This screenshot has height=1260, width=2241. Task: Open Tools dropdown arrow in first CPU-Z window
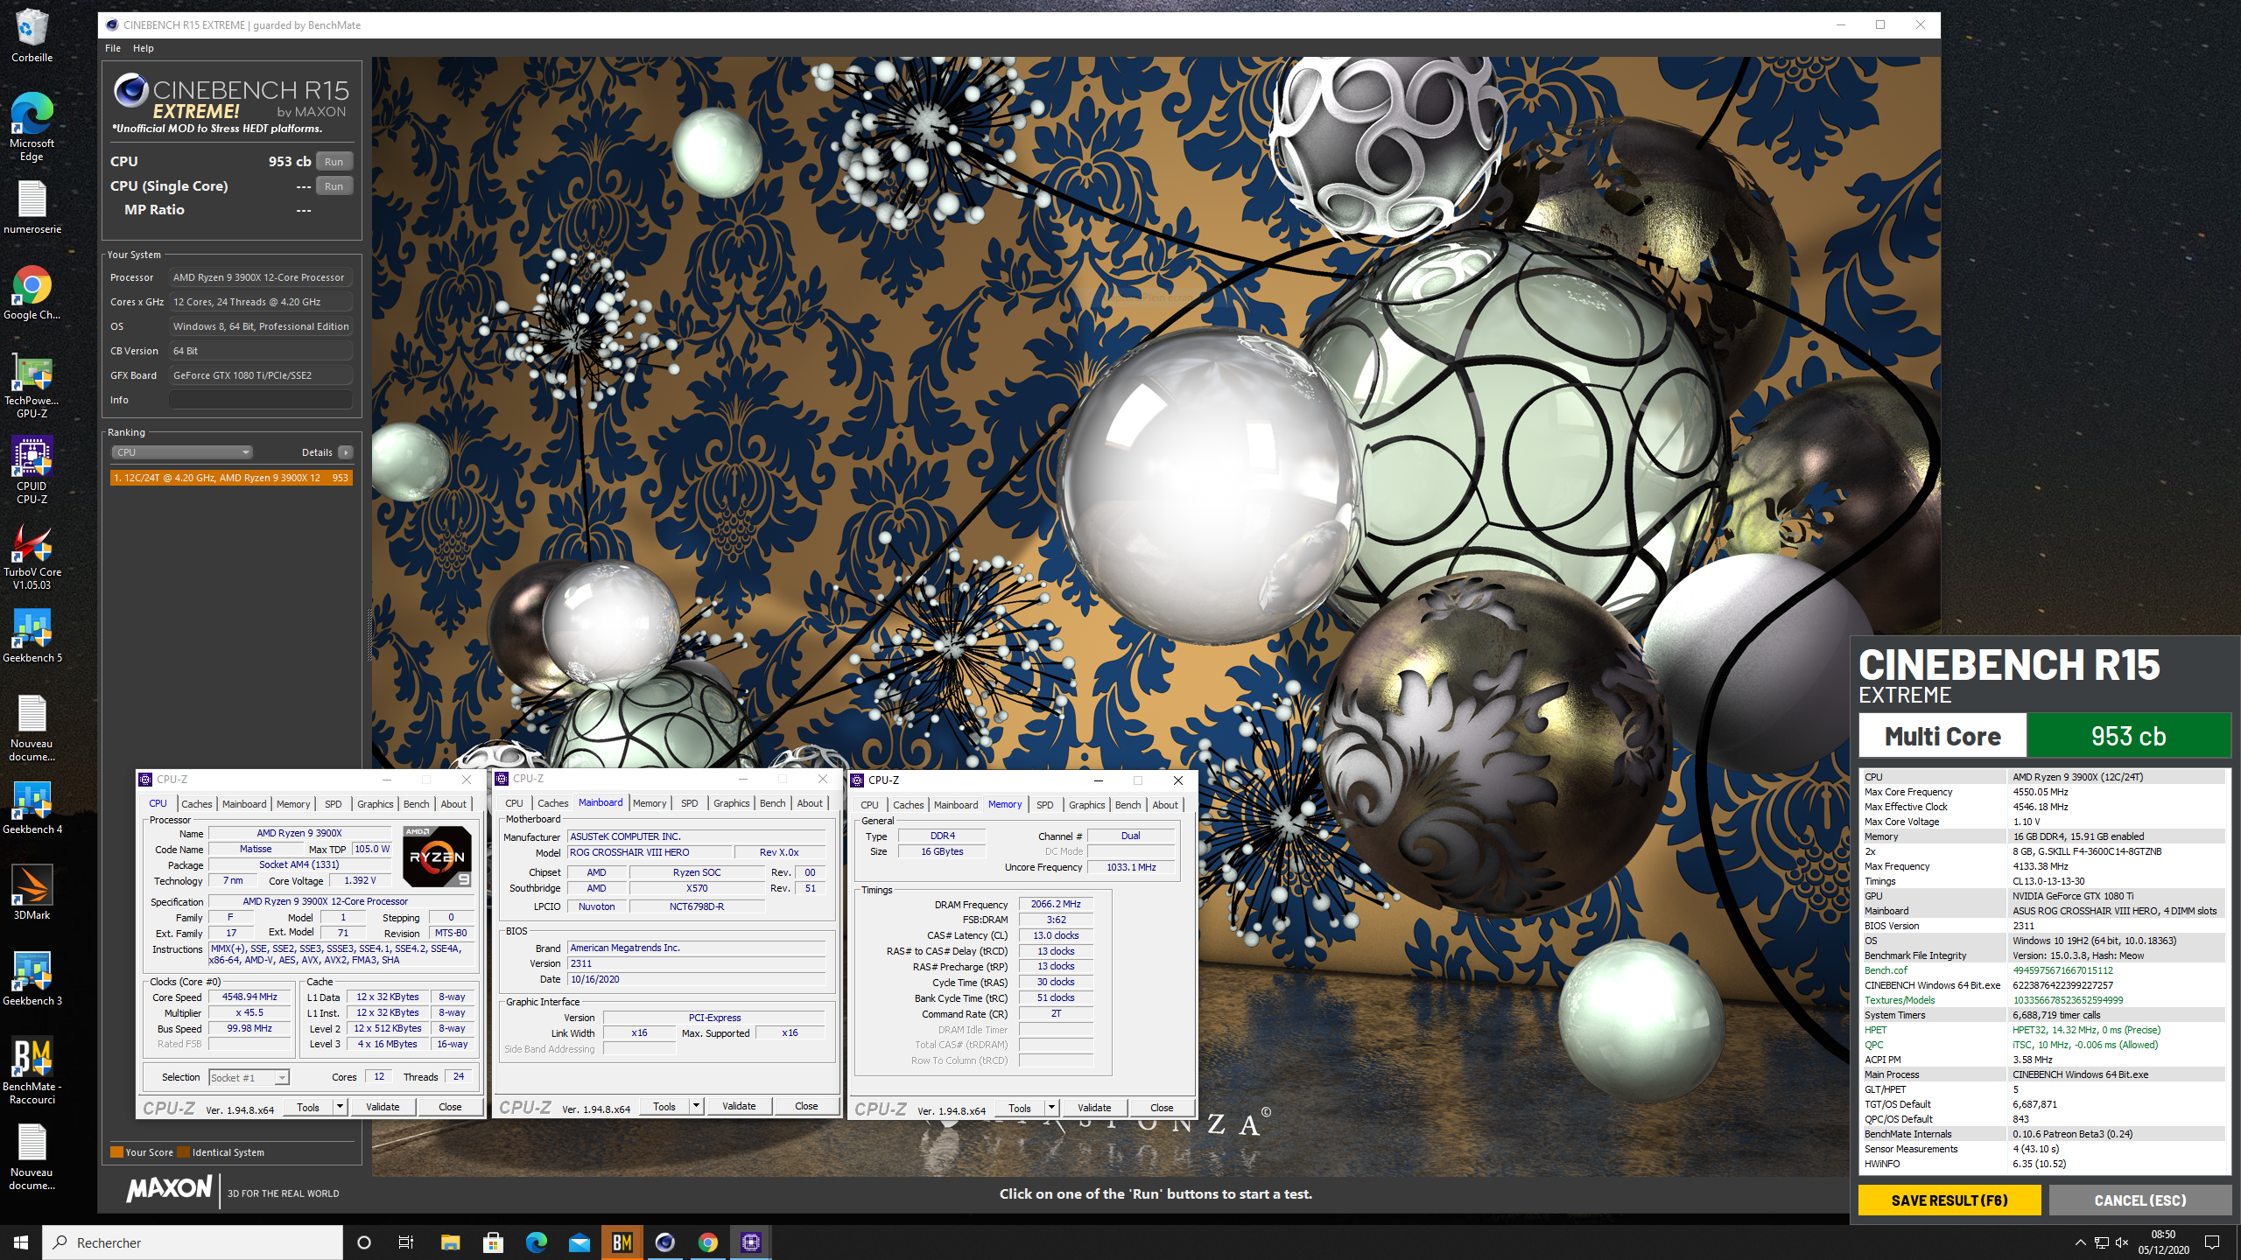point(340,1107)
